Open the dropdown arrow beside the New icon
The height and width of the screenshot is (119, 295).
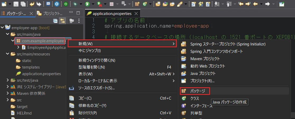pyautogui.click(x=10, y=4)
